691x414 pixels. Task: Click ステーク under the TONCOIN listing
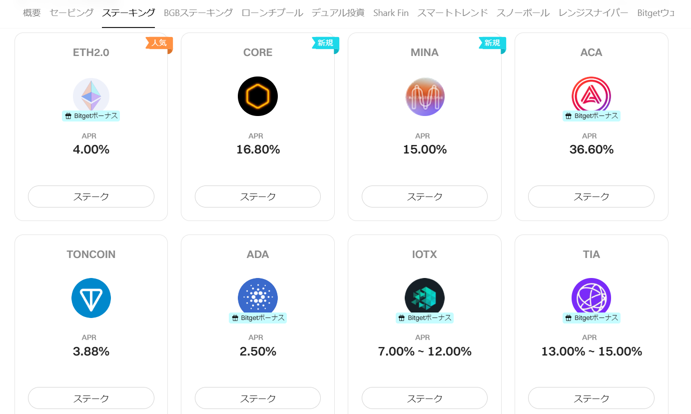tap(91, 398)
